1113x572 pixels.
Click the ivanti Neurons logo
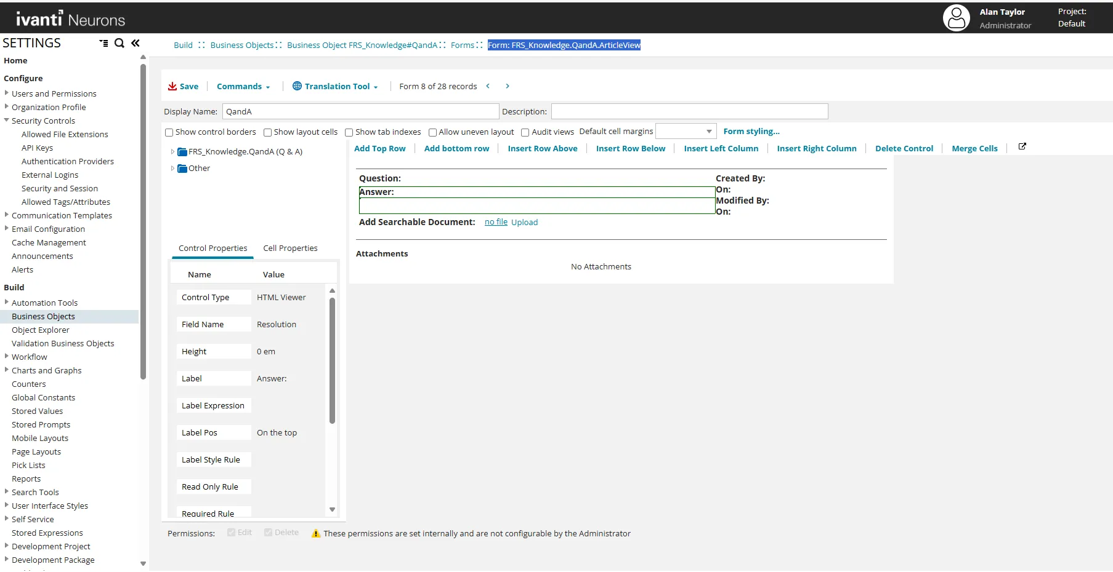(70, 19)
